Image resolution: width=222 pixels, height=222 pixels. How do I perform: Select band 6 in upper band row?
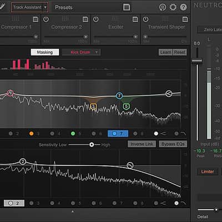97,134
